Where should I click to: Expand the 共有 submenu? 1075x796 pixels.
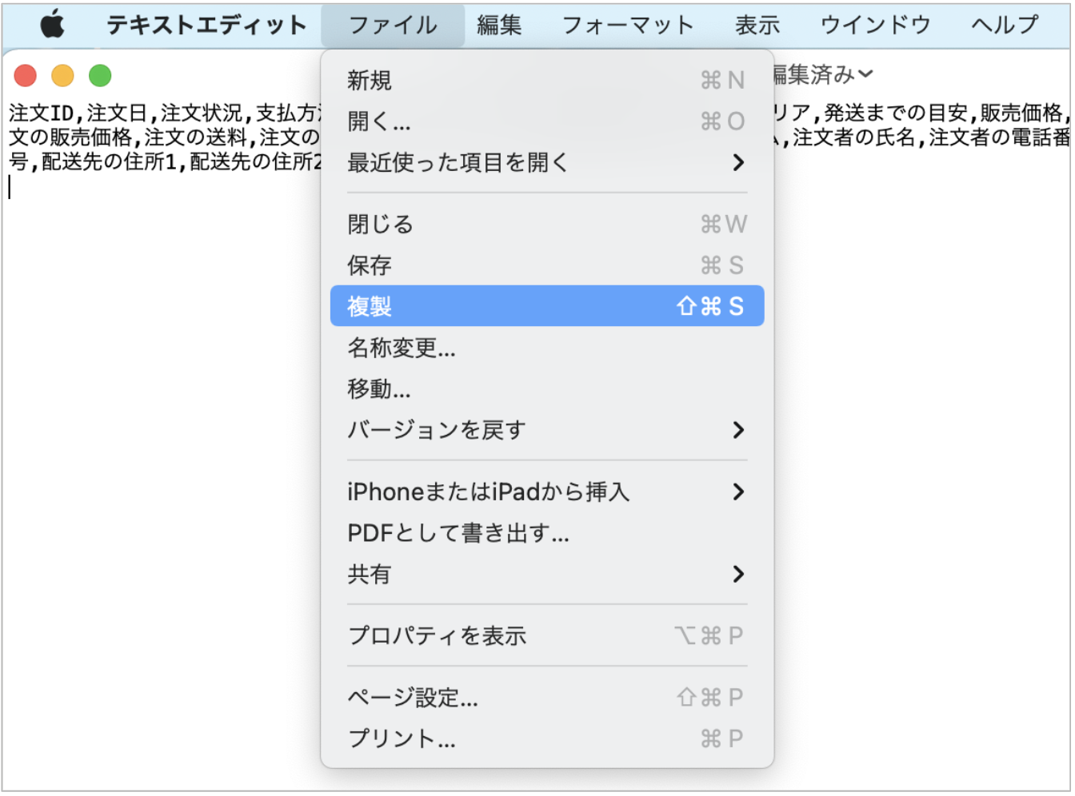click(x=547, y=574)
